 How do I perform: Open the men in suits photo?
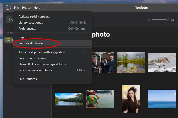pos(103,63)
